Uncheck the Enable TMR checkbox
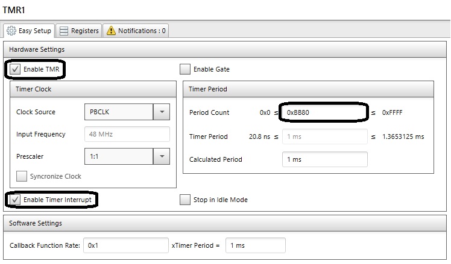 click(x=15, y=69)
